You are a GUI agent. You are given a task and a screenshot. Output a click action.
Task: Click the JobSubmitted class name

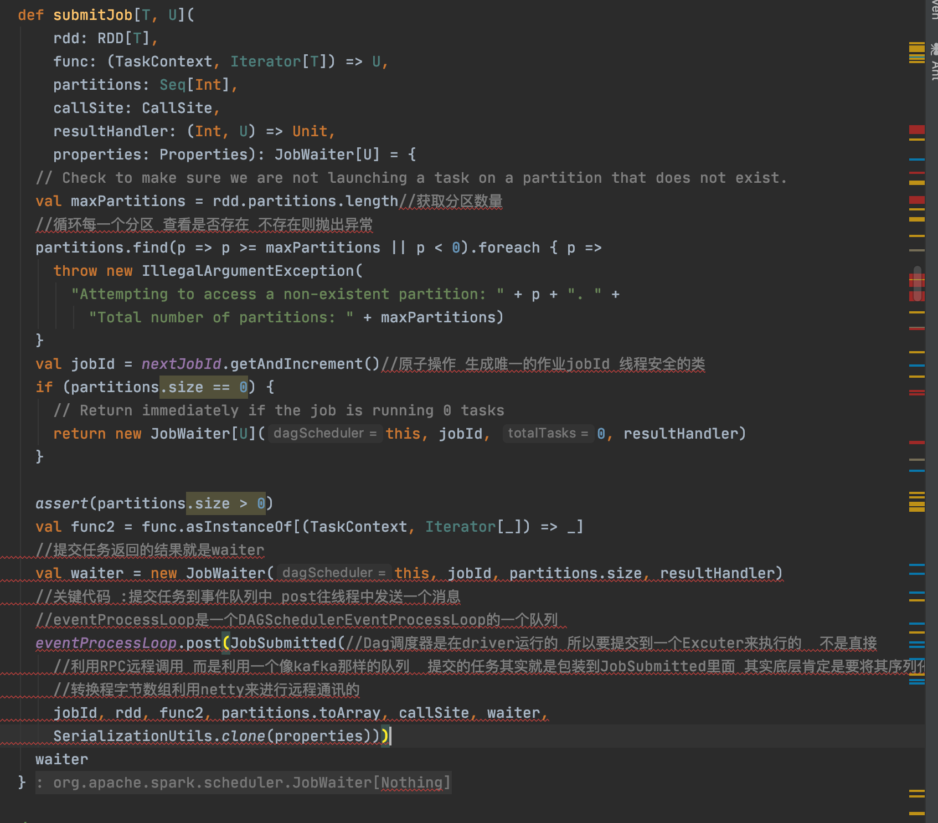point(284,643)
